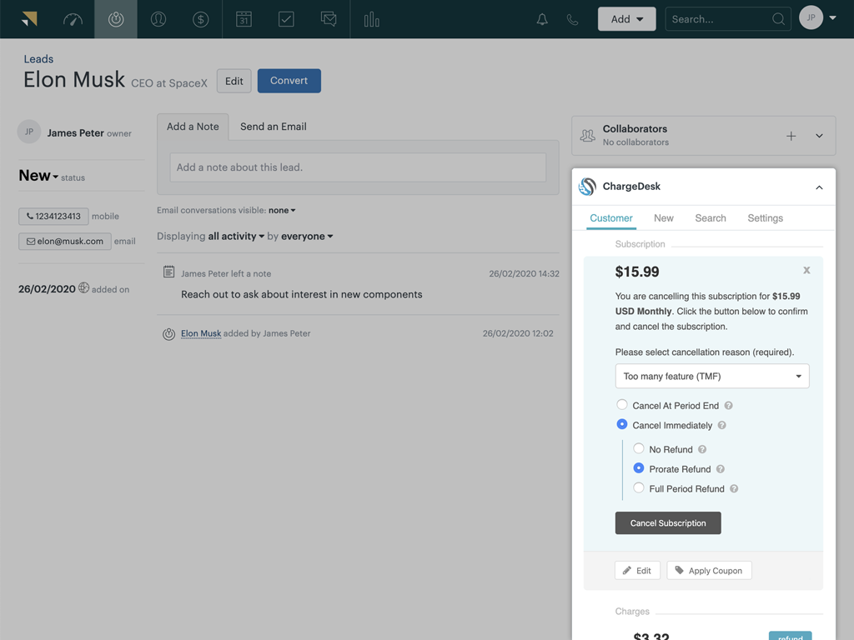854x640 pixels.
Task: Switch to Send an Email tab
Action: click(x=274, y=127)
